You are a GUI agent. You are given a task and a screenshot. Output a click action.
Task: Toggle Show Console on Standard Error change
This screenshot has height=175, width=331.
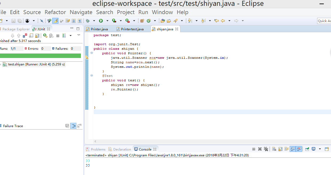point(299,149)
